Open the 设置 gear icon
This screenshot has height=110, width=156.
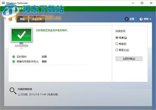127,19
